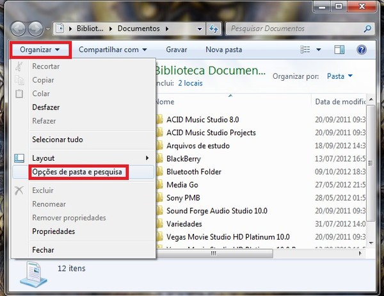Click the Layout pane icon in the menu

19,158
